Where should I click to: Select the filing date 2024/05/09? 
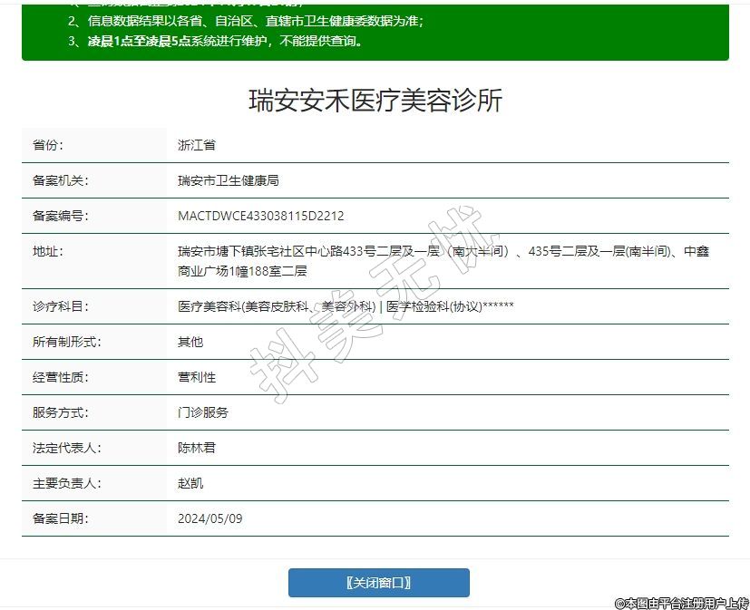click(210, 518)
